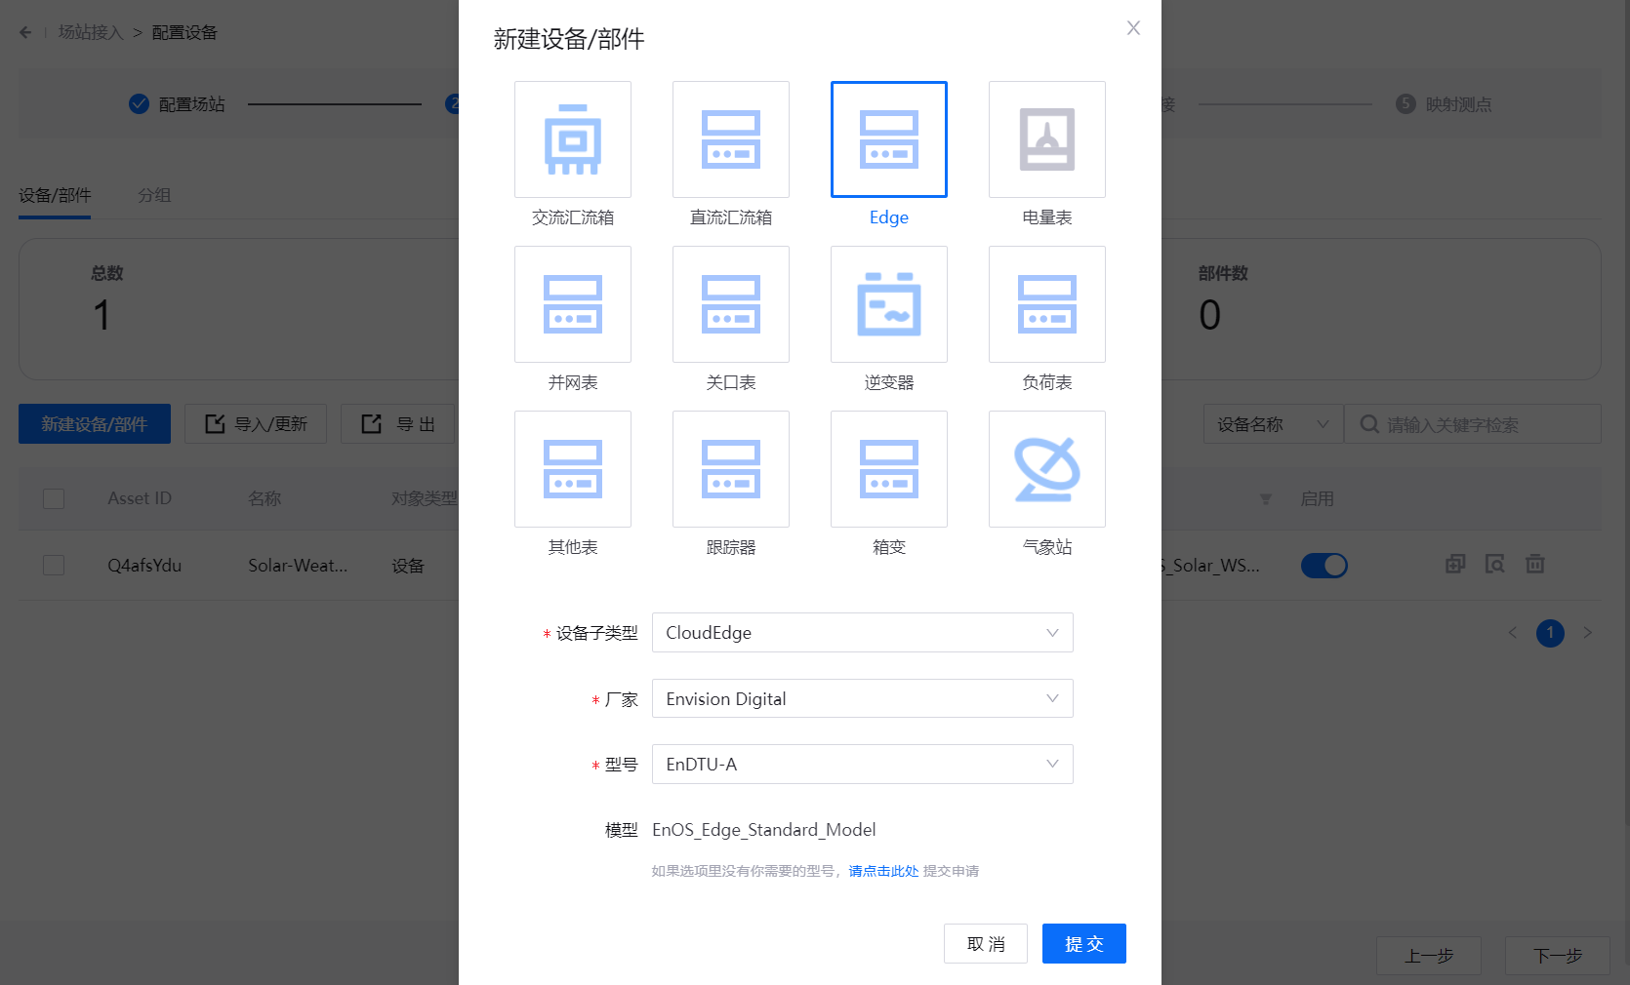Click 取消 to cancel the dialog
Screen dimensions: 1630x985
pyautogui.click(x=986, y=944)
